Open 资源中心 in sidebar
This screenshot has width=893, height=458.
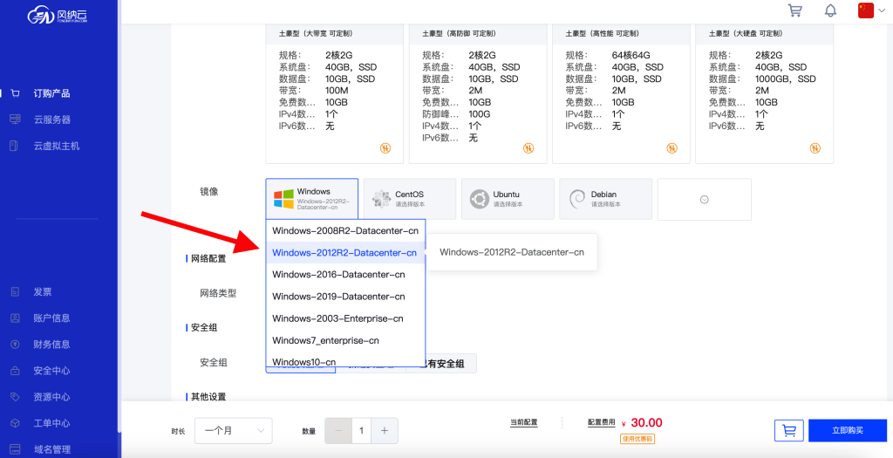pos(51,396)
